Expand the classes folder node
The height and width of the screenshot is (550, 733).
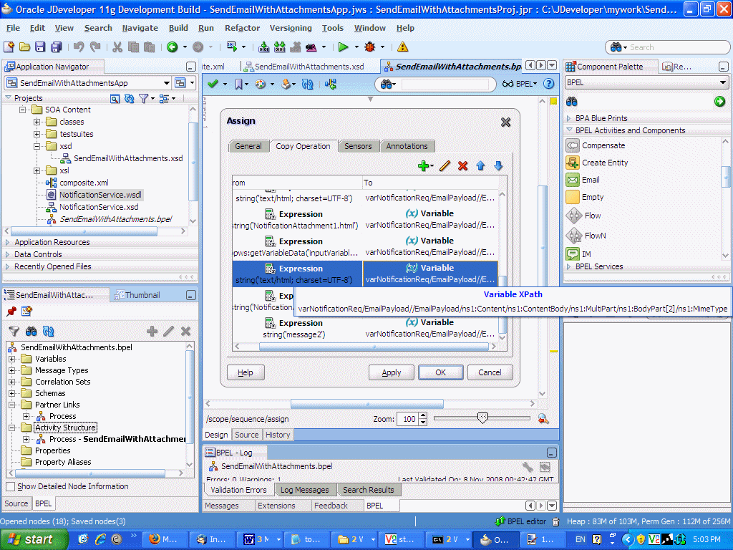(x=37, y=122)
